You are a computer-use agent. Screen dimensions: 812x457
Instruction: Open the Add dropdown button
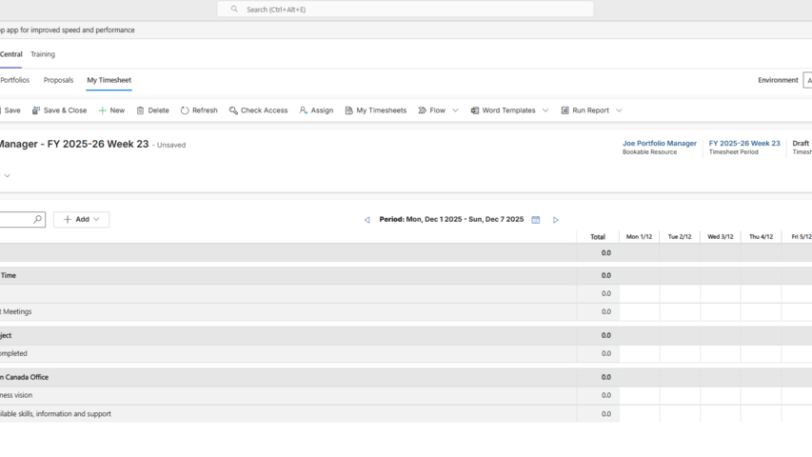point(82,220)
